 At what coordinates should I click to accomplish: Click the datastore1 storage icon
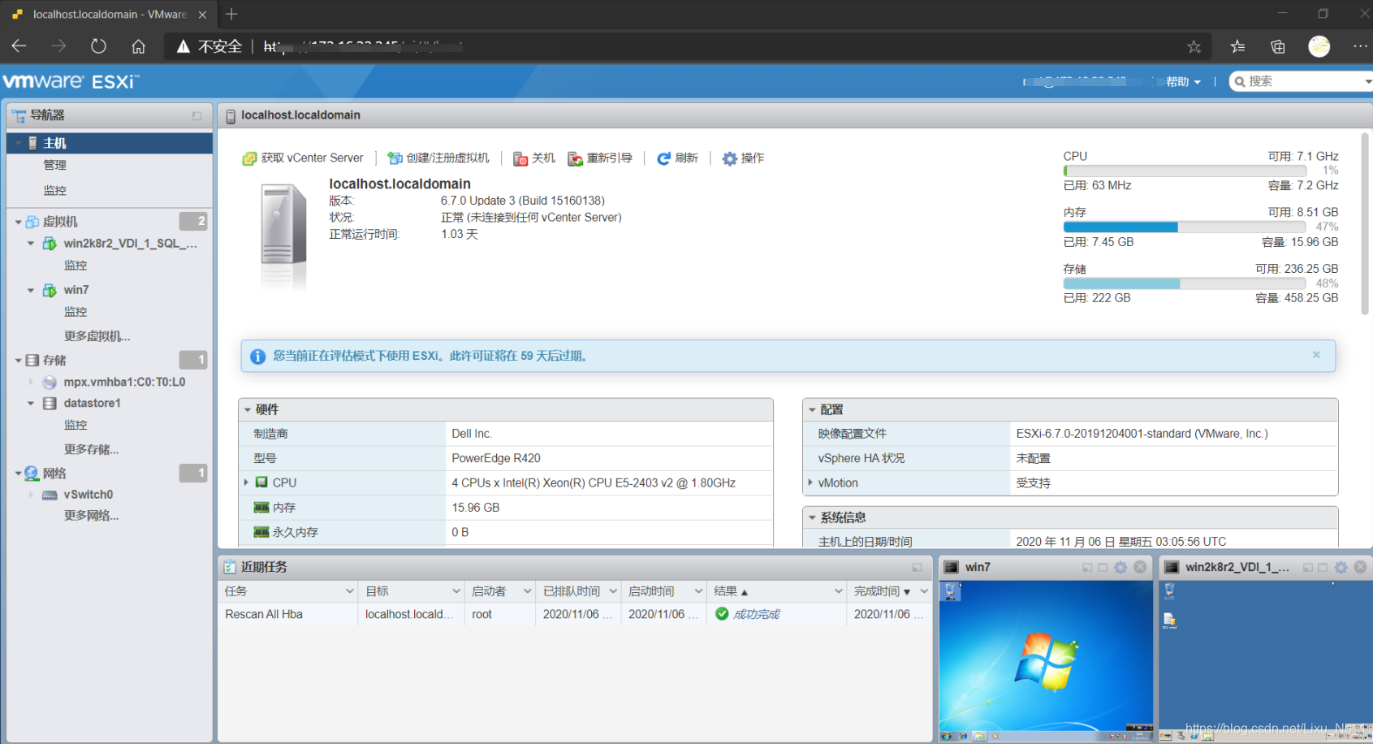pos(50,403)
